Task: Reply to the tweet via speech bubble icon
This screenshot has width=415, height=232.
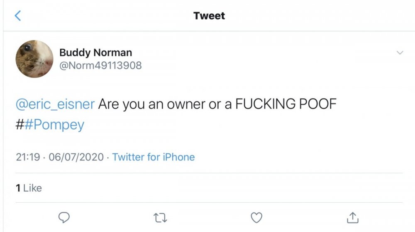Action: [x=63, y=217]
